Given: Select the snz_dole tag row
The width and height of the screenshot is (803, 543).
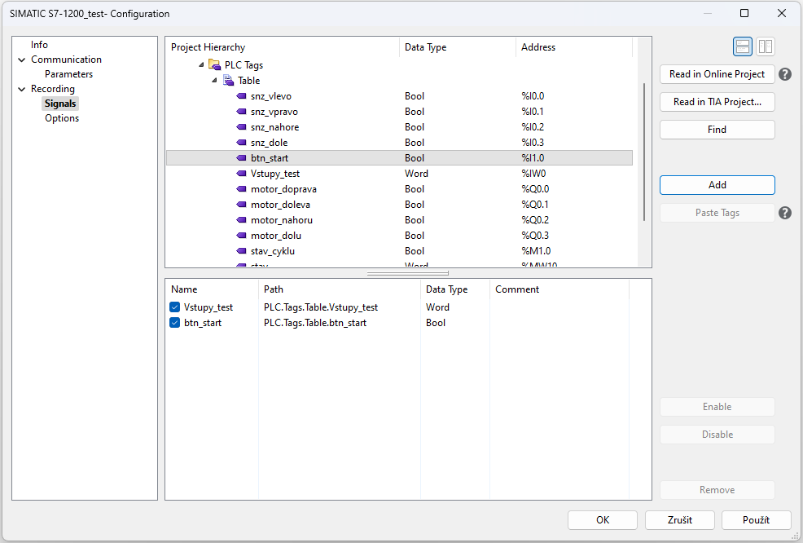Looking at the screenshot, I should (x=399, y=142).
